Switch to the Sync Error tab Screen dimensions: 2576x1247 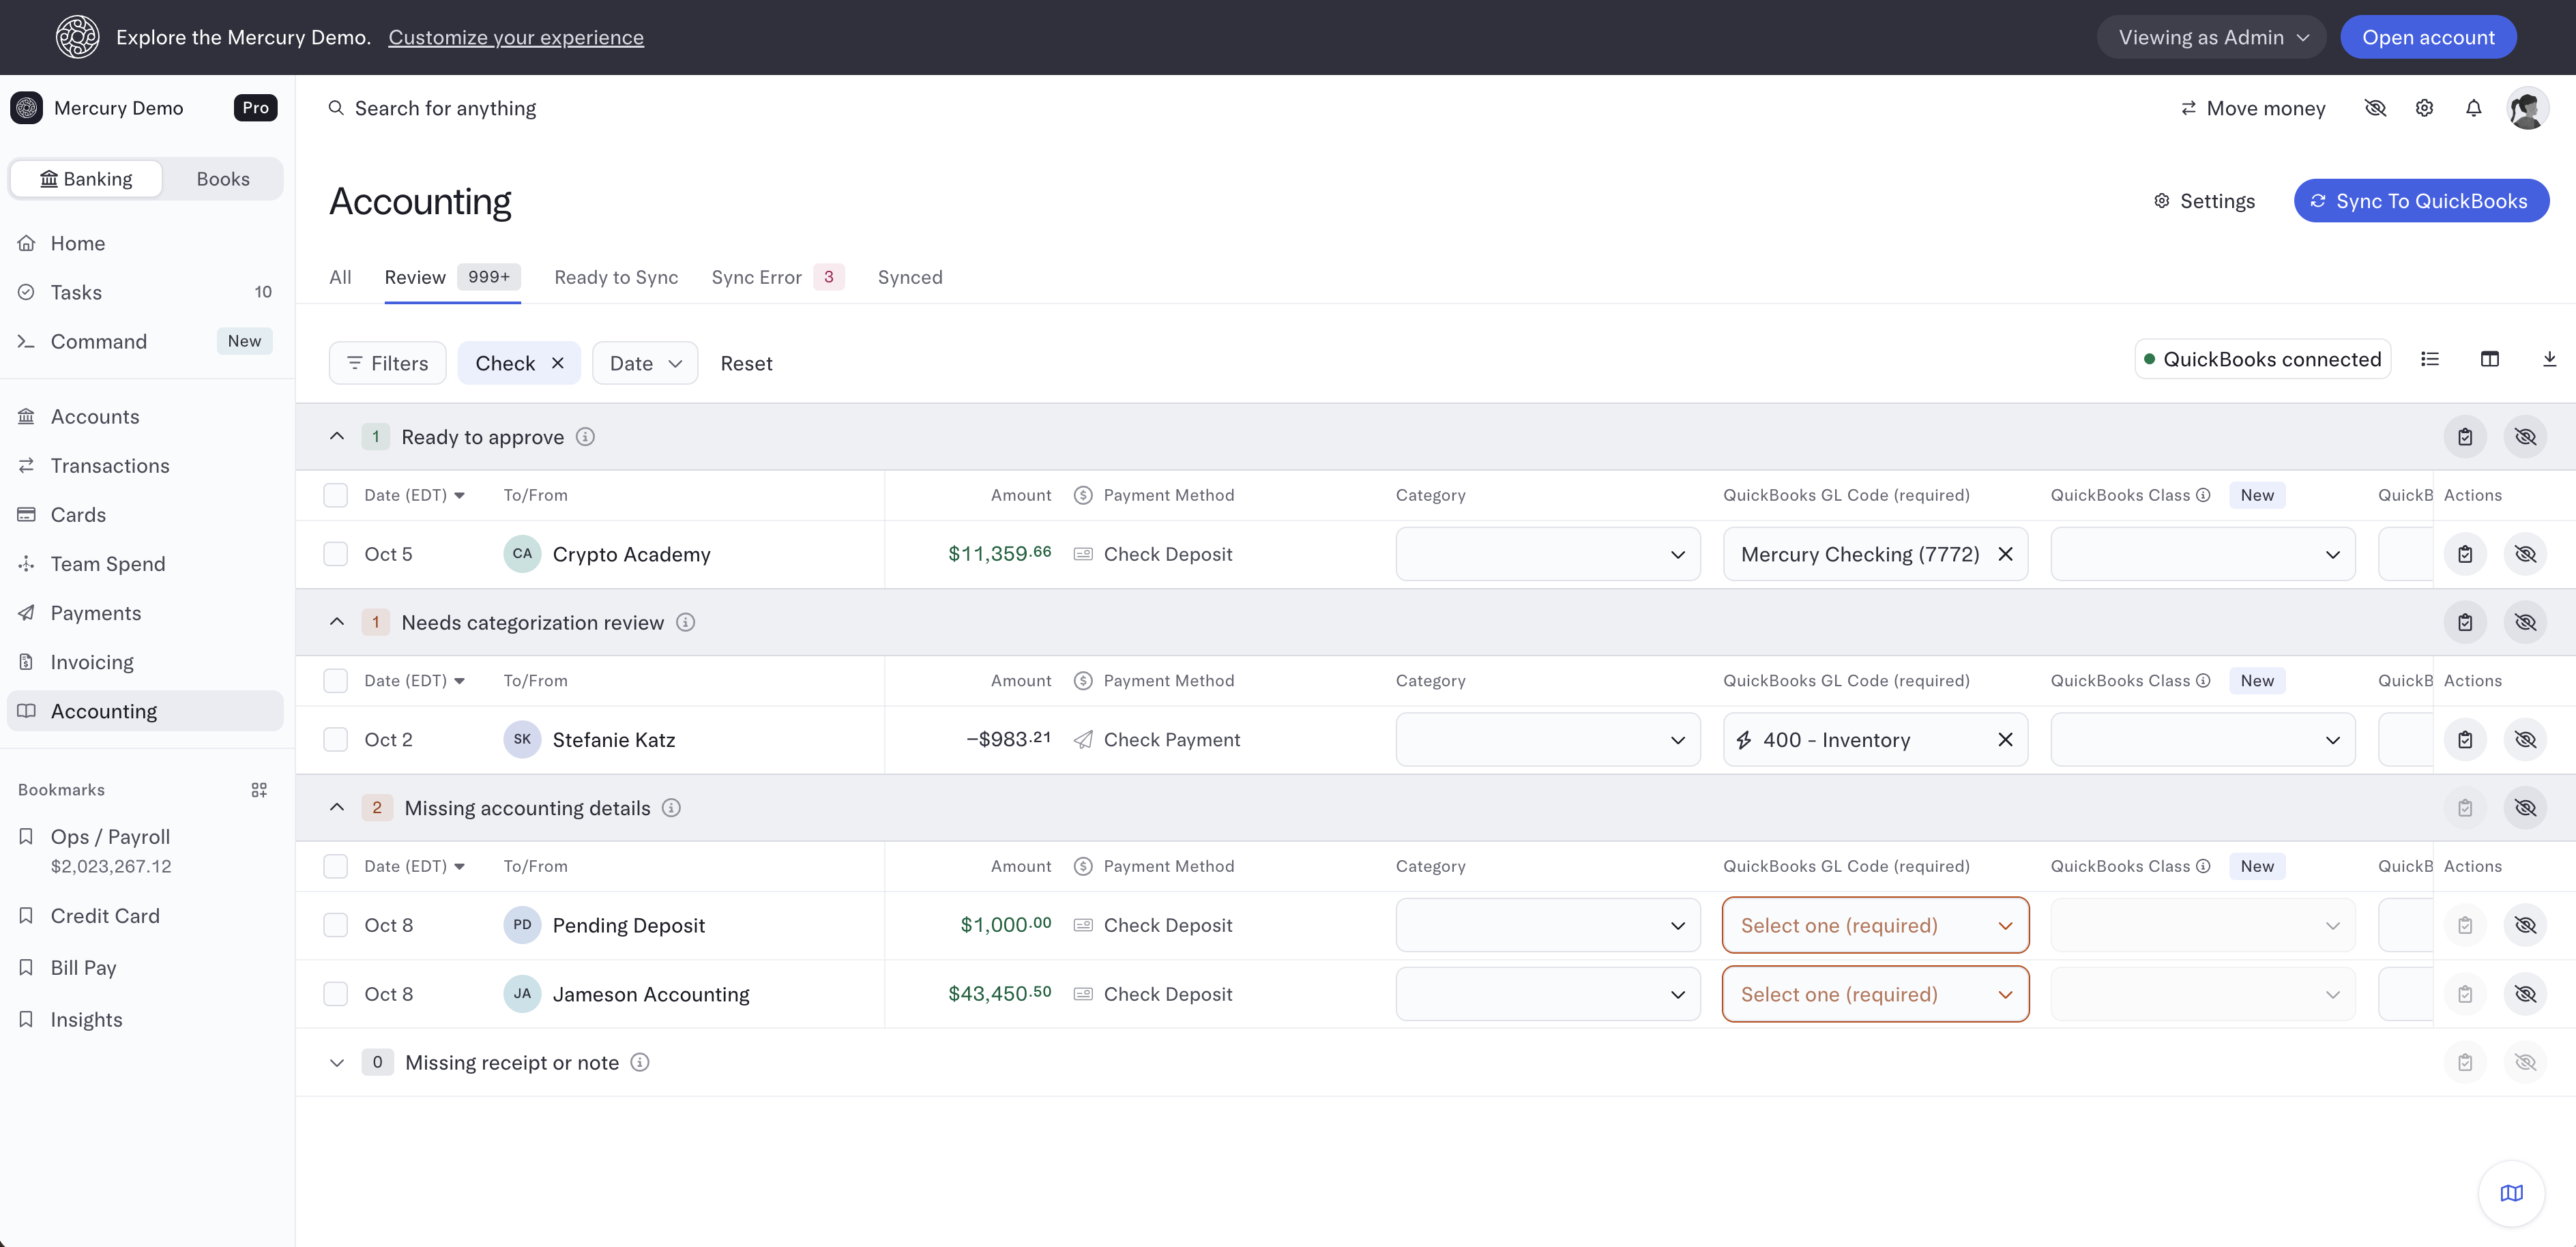pos(777,277)
